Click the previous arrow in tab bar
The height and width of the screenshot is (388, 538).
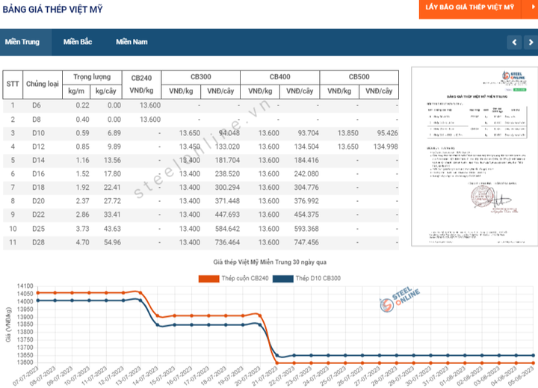click(514, 42)
